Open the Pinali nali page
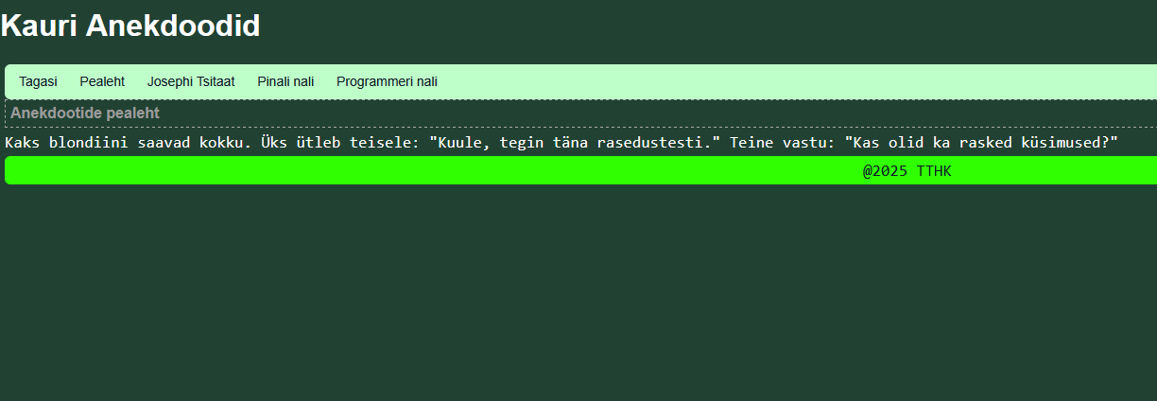 (x=285, y=82)
